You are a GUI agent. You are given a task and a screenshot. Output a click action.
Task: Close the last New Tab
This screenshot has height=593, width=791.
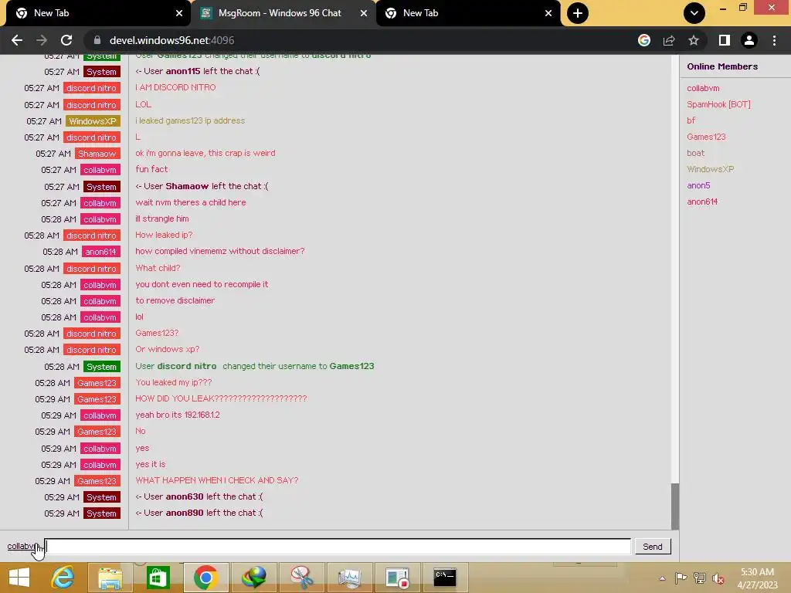pos(548,13)
